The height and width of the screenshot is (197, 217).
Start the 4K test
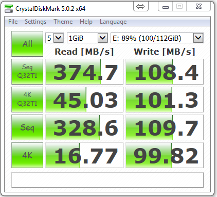click(x=27, y=155)
